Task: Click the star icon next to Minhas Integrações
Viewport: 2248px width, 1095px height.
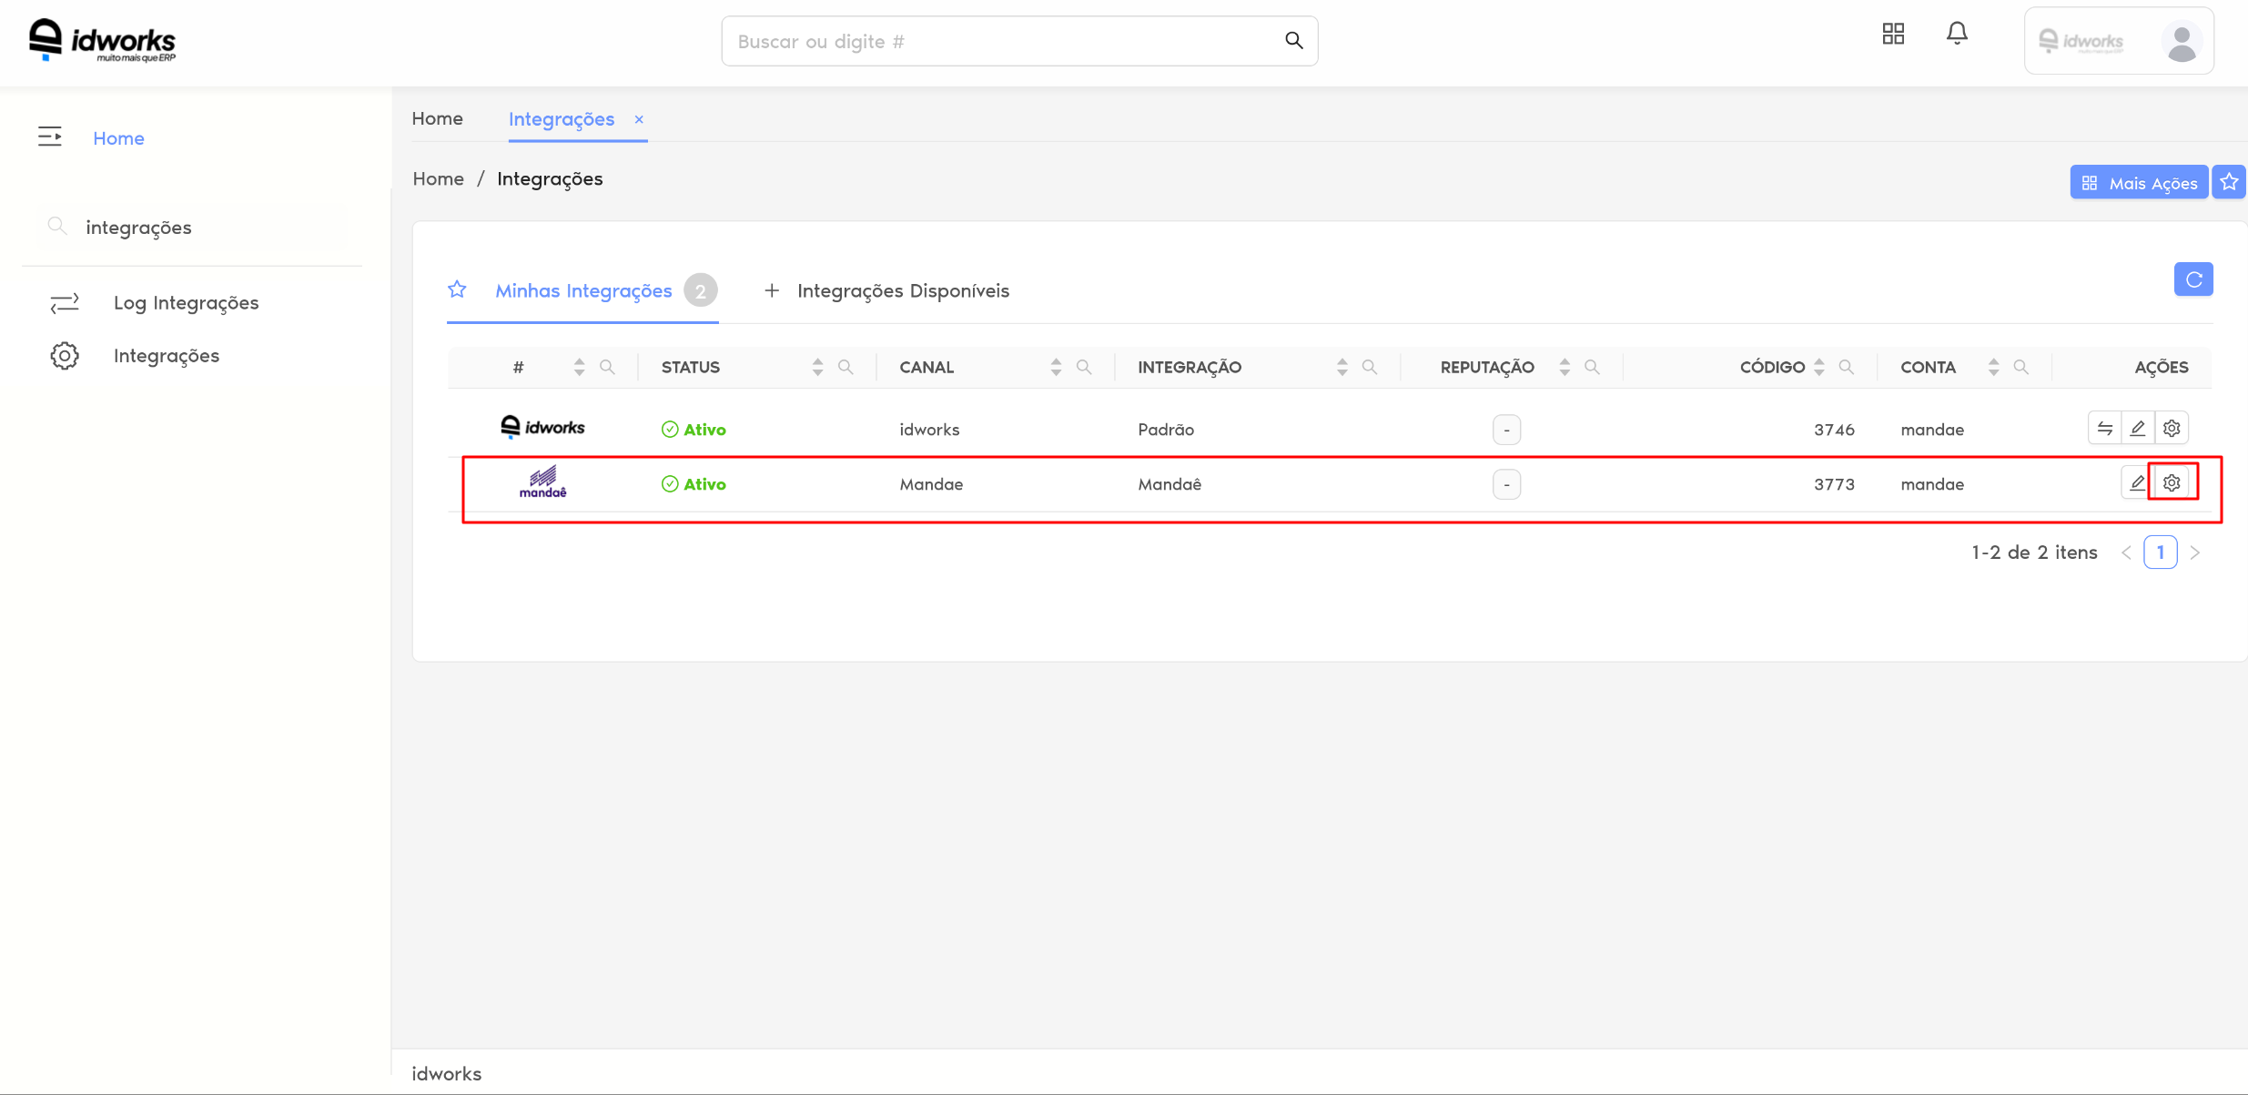Action: point(457,289)
